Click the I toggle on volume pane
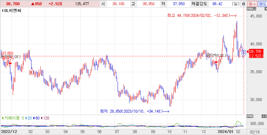267x135 pixels. pyautogui.click(x=251, y=116)
